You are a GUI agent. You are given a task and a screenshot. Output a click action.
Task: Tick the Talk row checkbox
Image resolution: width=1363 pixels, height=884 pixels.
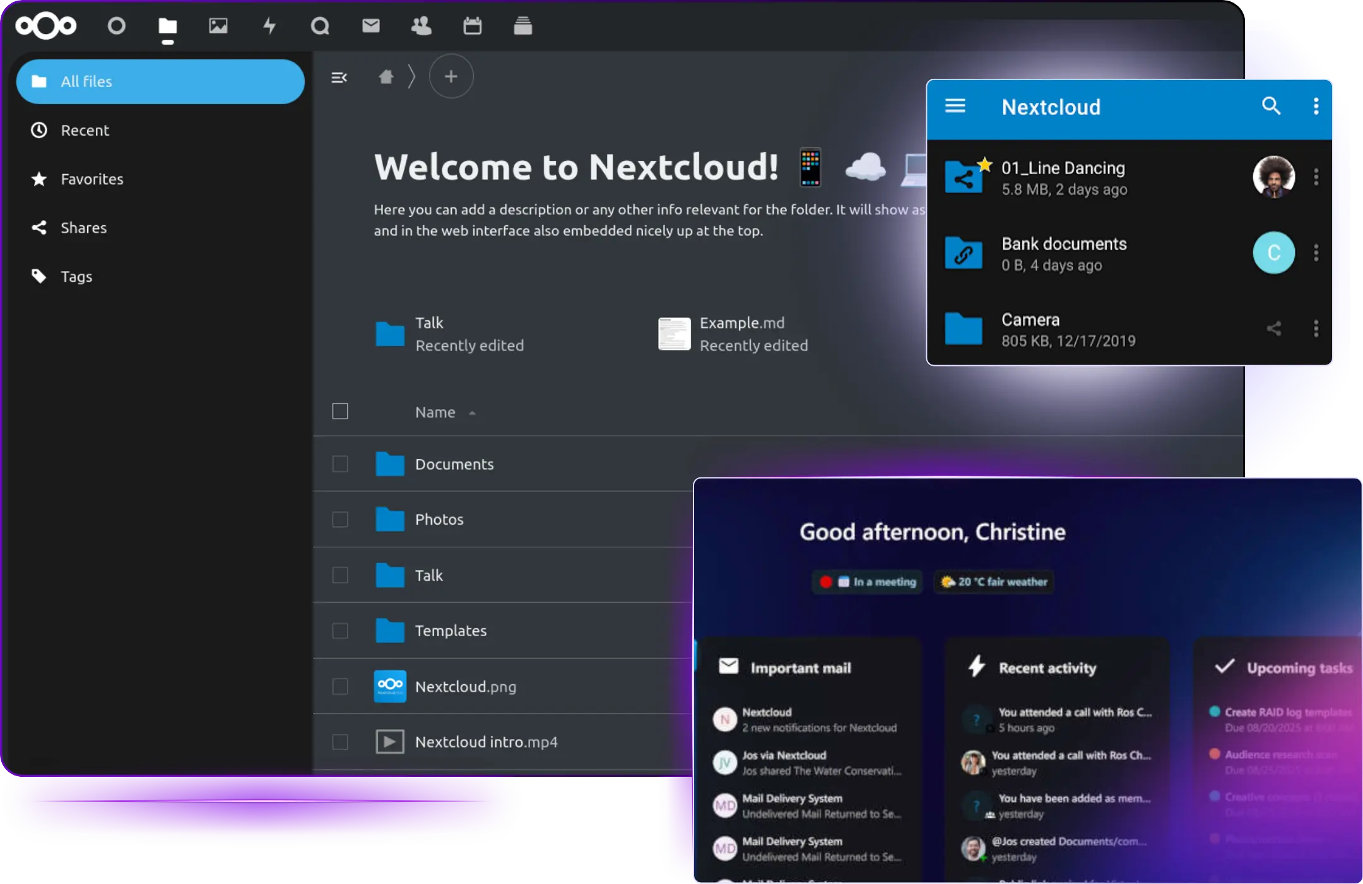340,575
